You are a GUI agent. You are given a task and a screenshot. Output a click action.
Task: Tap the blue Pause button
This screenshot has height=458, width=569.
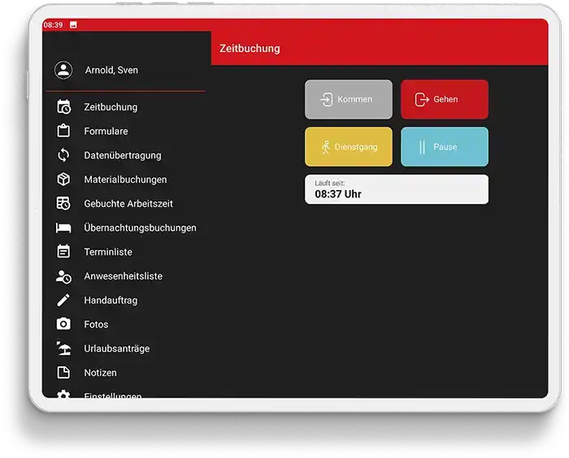tap(444, 147)
